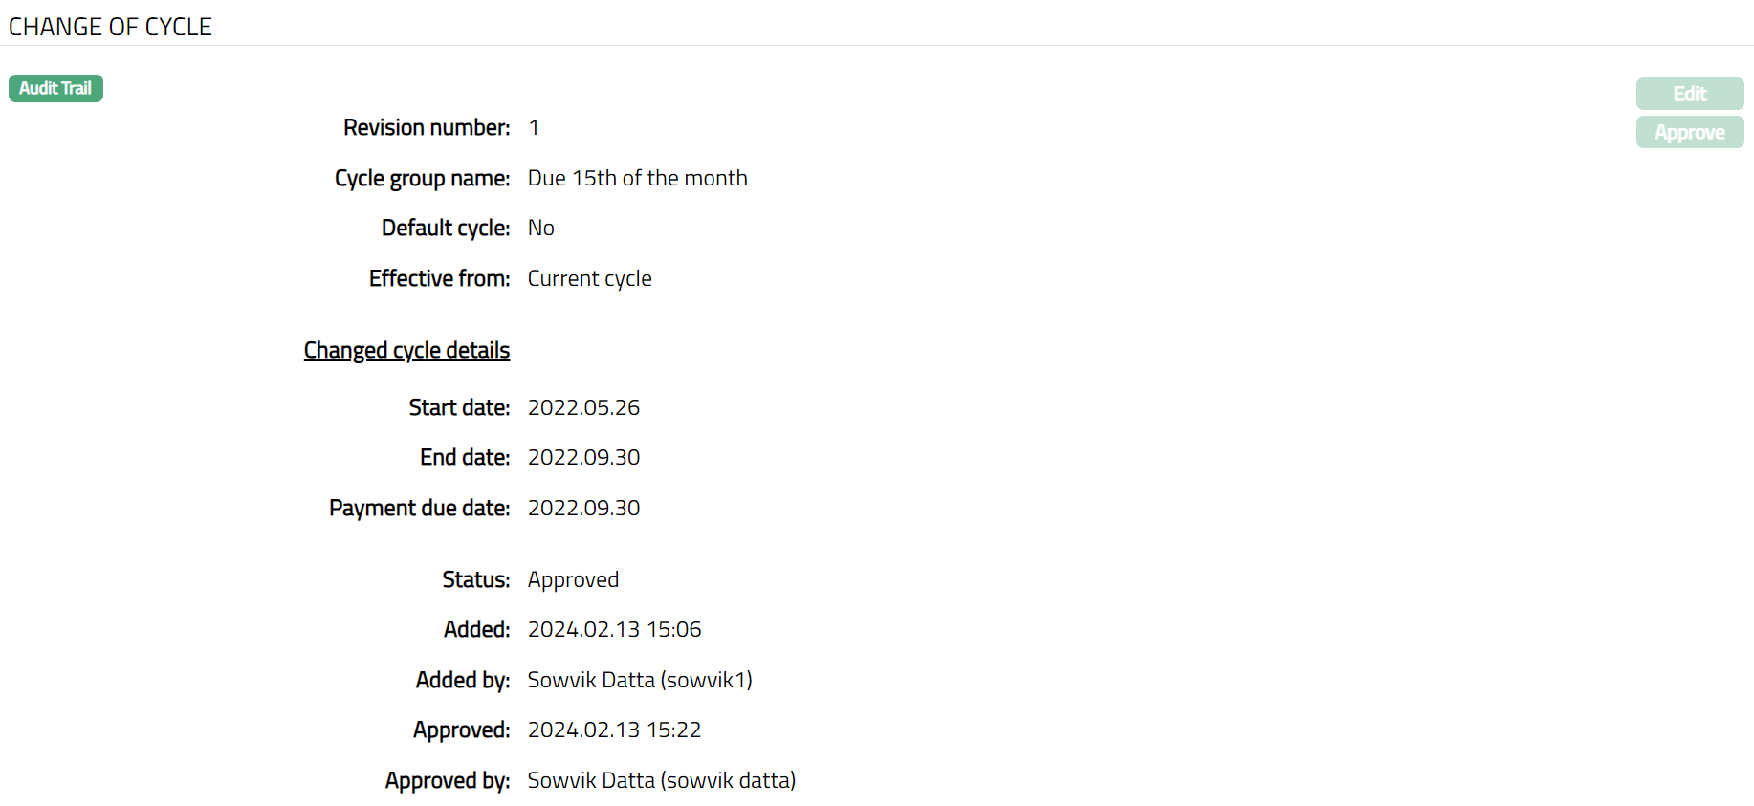
Task: Click the CHANGE OF CYCLE page title
Action: click(x=110, y=27)
